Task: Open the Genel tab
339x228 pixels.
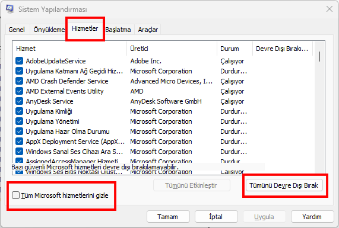Action: click(x=17, y=30)
